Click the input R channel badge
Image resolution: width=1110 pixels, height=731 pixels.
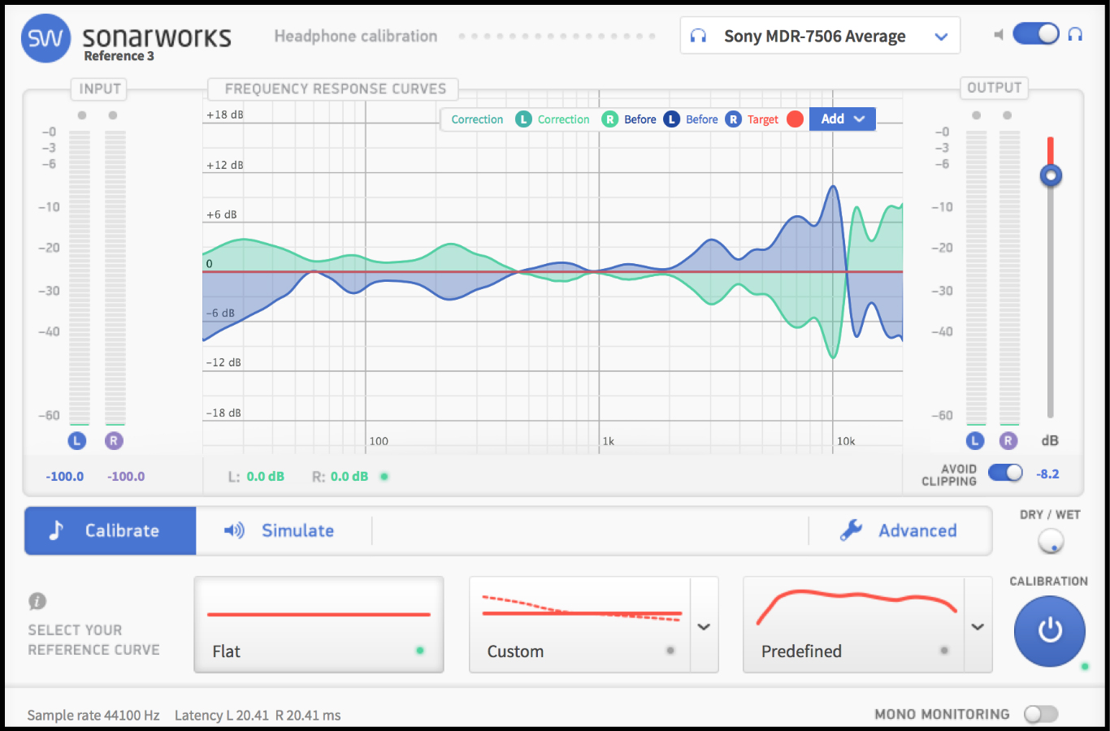114,440
